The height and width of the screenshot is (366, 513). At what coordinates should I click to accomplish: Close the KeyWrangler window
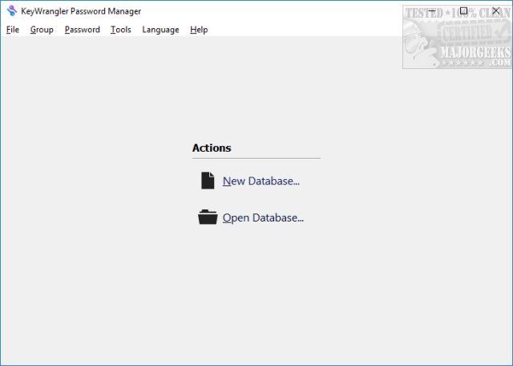tap(495, 10)
